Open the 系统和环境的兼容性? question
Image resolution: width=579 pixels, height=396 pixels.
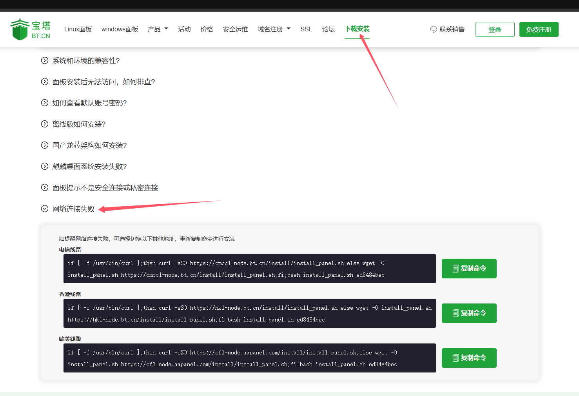(x=86, y=60)
